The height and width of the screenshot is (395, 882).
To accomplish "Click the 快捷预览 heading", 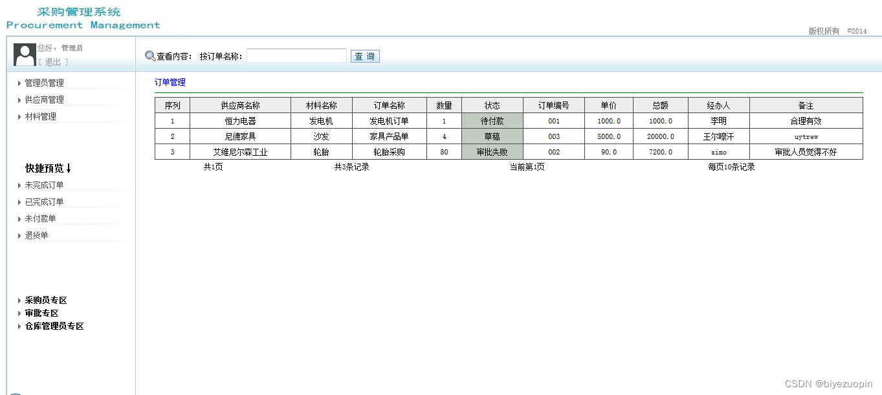I will click(49, 168).
